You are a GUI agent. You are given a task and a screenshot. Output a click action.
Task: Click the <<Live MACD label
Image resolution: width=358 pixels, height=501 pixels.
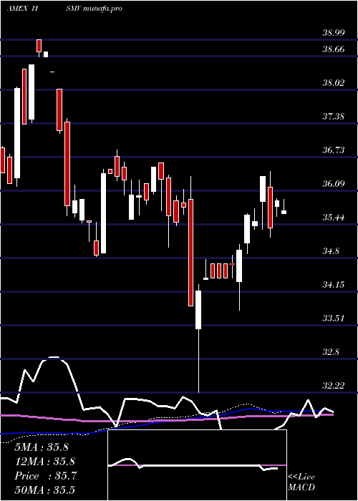301,482
